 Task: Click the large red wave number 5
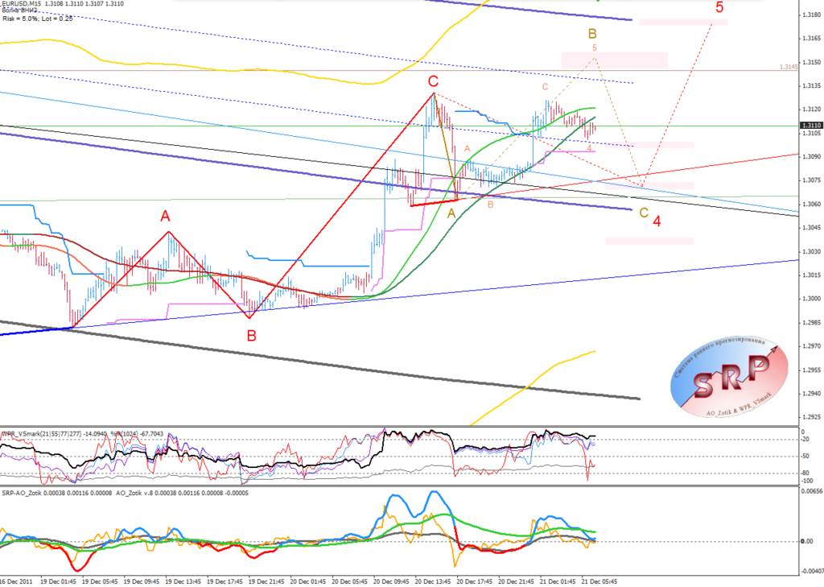point(719,7)
